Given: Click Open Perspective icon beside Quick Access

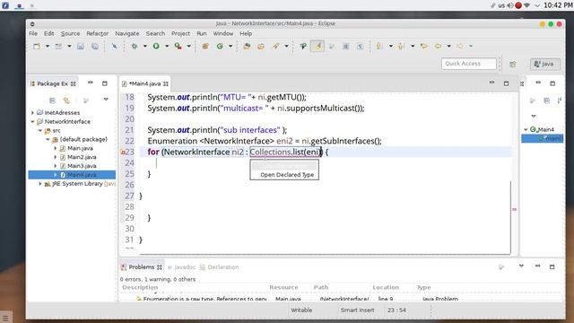Looking at the screenshot, I should tap(512, 64).
